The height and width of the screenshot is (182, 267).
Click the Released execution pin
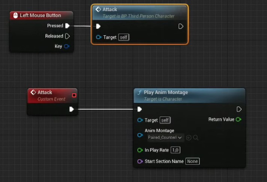[67, 36]
